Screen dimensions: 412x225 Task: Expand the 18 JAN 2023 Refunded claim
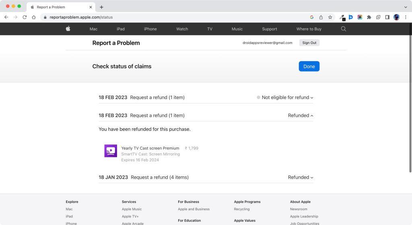[x=300, y=177]
